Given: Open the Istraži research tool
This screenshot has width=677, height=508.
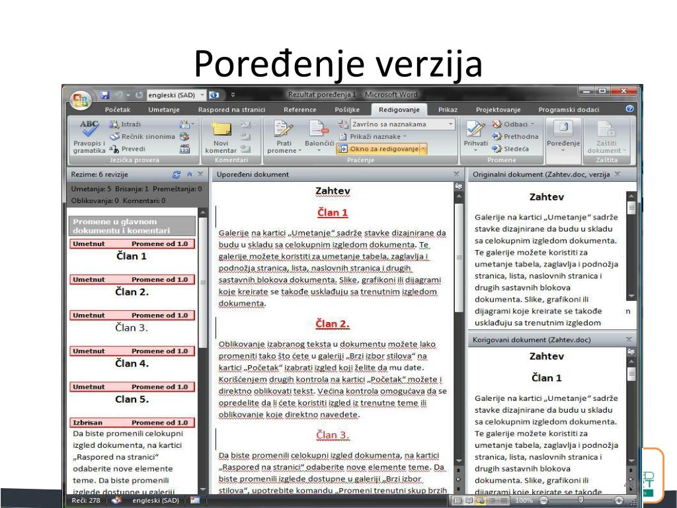Looking at the screenshot, I should tap(125, 124).
